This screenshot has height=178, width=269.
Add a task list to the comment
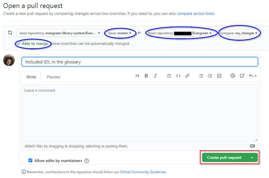click(219, 76)
